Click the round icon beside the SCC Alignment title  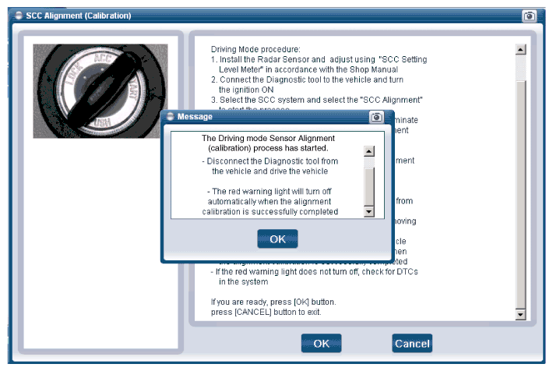click(18, 16)
